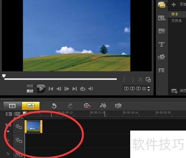Toggle ripple lock for Overlay track 2
Viewport: 186px width, 158px height.
(x=8, y=153)
